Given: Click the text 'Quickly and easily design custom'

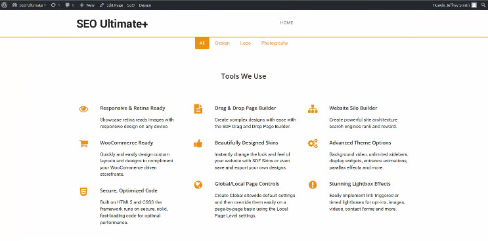Looking at the screenshot, I should coord(135,154).
